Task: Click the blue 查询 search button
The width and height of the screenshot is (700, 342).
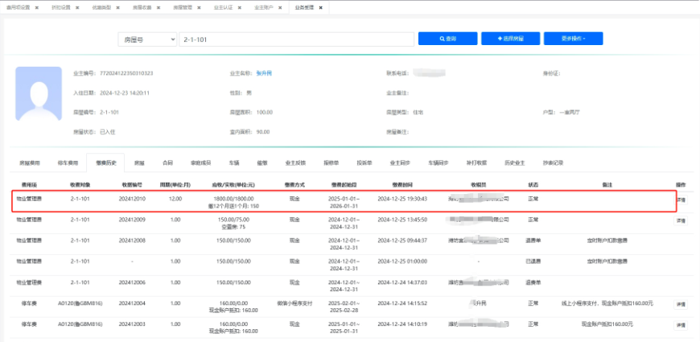Action: coord(447,39)
